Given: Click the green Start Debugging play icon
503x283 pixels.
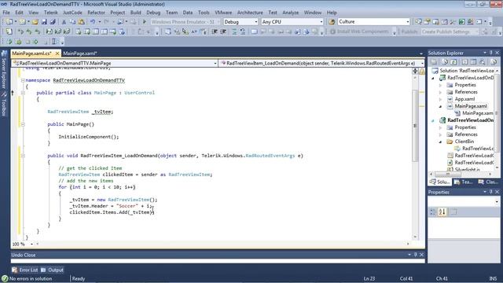Looking at the screenshot, I should pyautogui.click(x=145, y=22).
